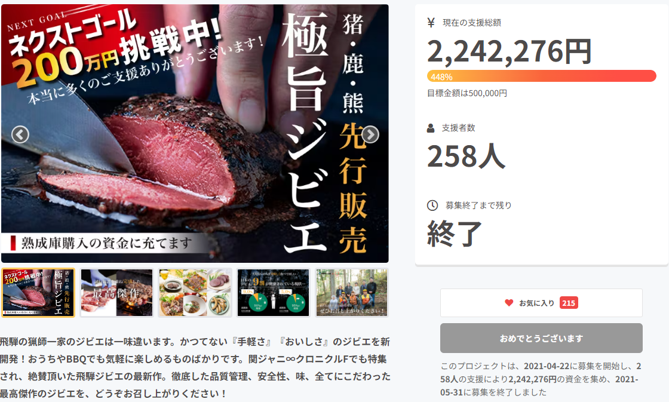Show previous slide with left arrow
This screenshot has height=402, width=669.
pos(20,134)
